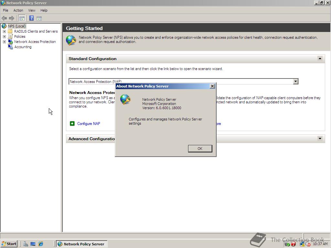This screenshot has height=248, width=331.
Task: Close the About Network Policy Server dialog
Action: 212,86
